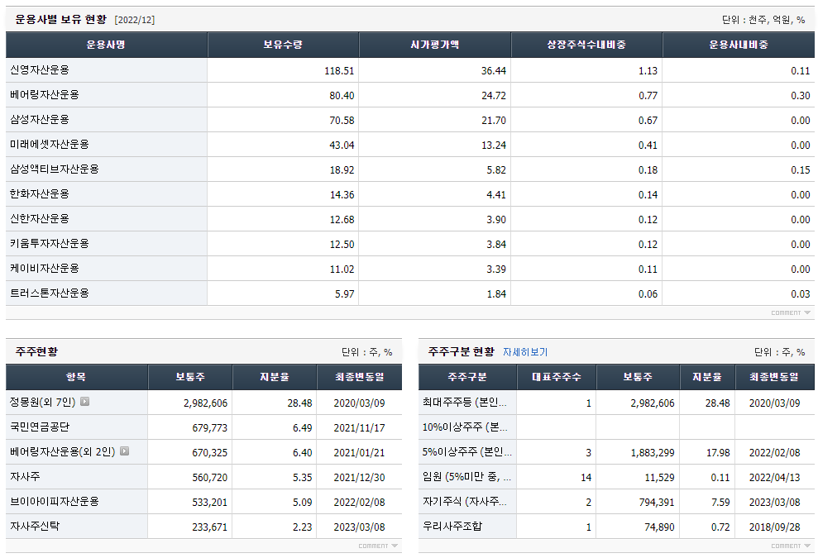Click the share count 11,529

pyautogui.click(x=659, y=478)
